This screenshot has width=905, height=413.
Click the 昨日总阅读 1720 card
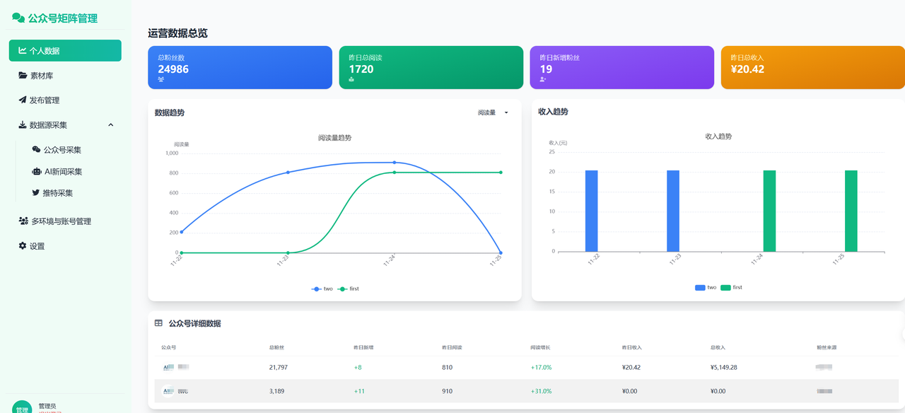pyautogui.click(x=431, y=67)
